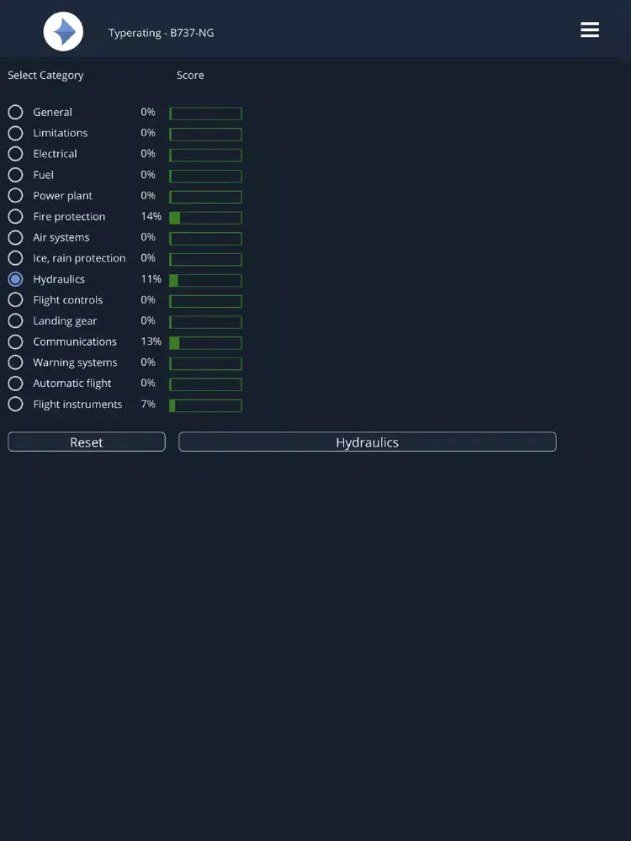The height and width of the screenshot is (841, 631).
Task: Click the 'Power plant' category label
Action: pos(63,196)
